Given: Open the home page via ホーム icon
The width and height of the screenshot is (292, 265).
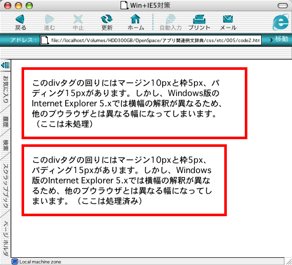Looking at the screenshot, I should [x=135, y=19].
